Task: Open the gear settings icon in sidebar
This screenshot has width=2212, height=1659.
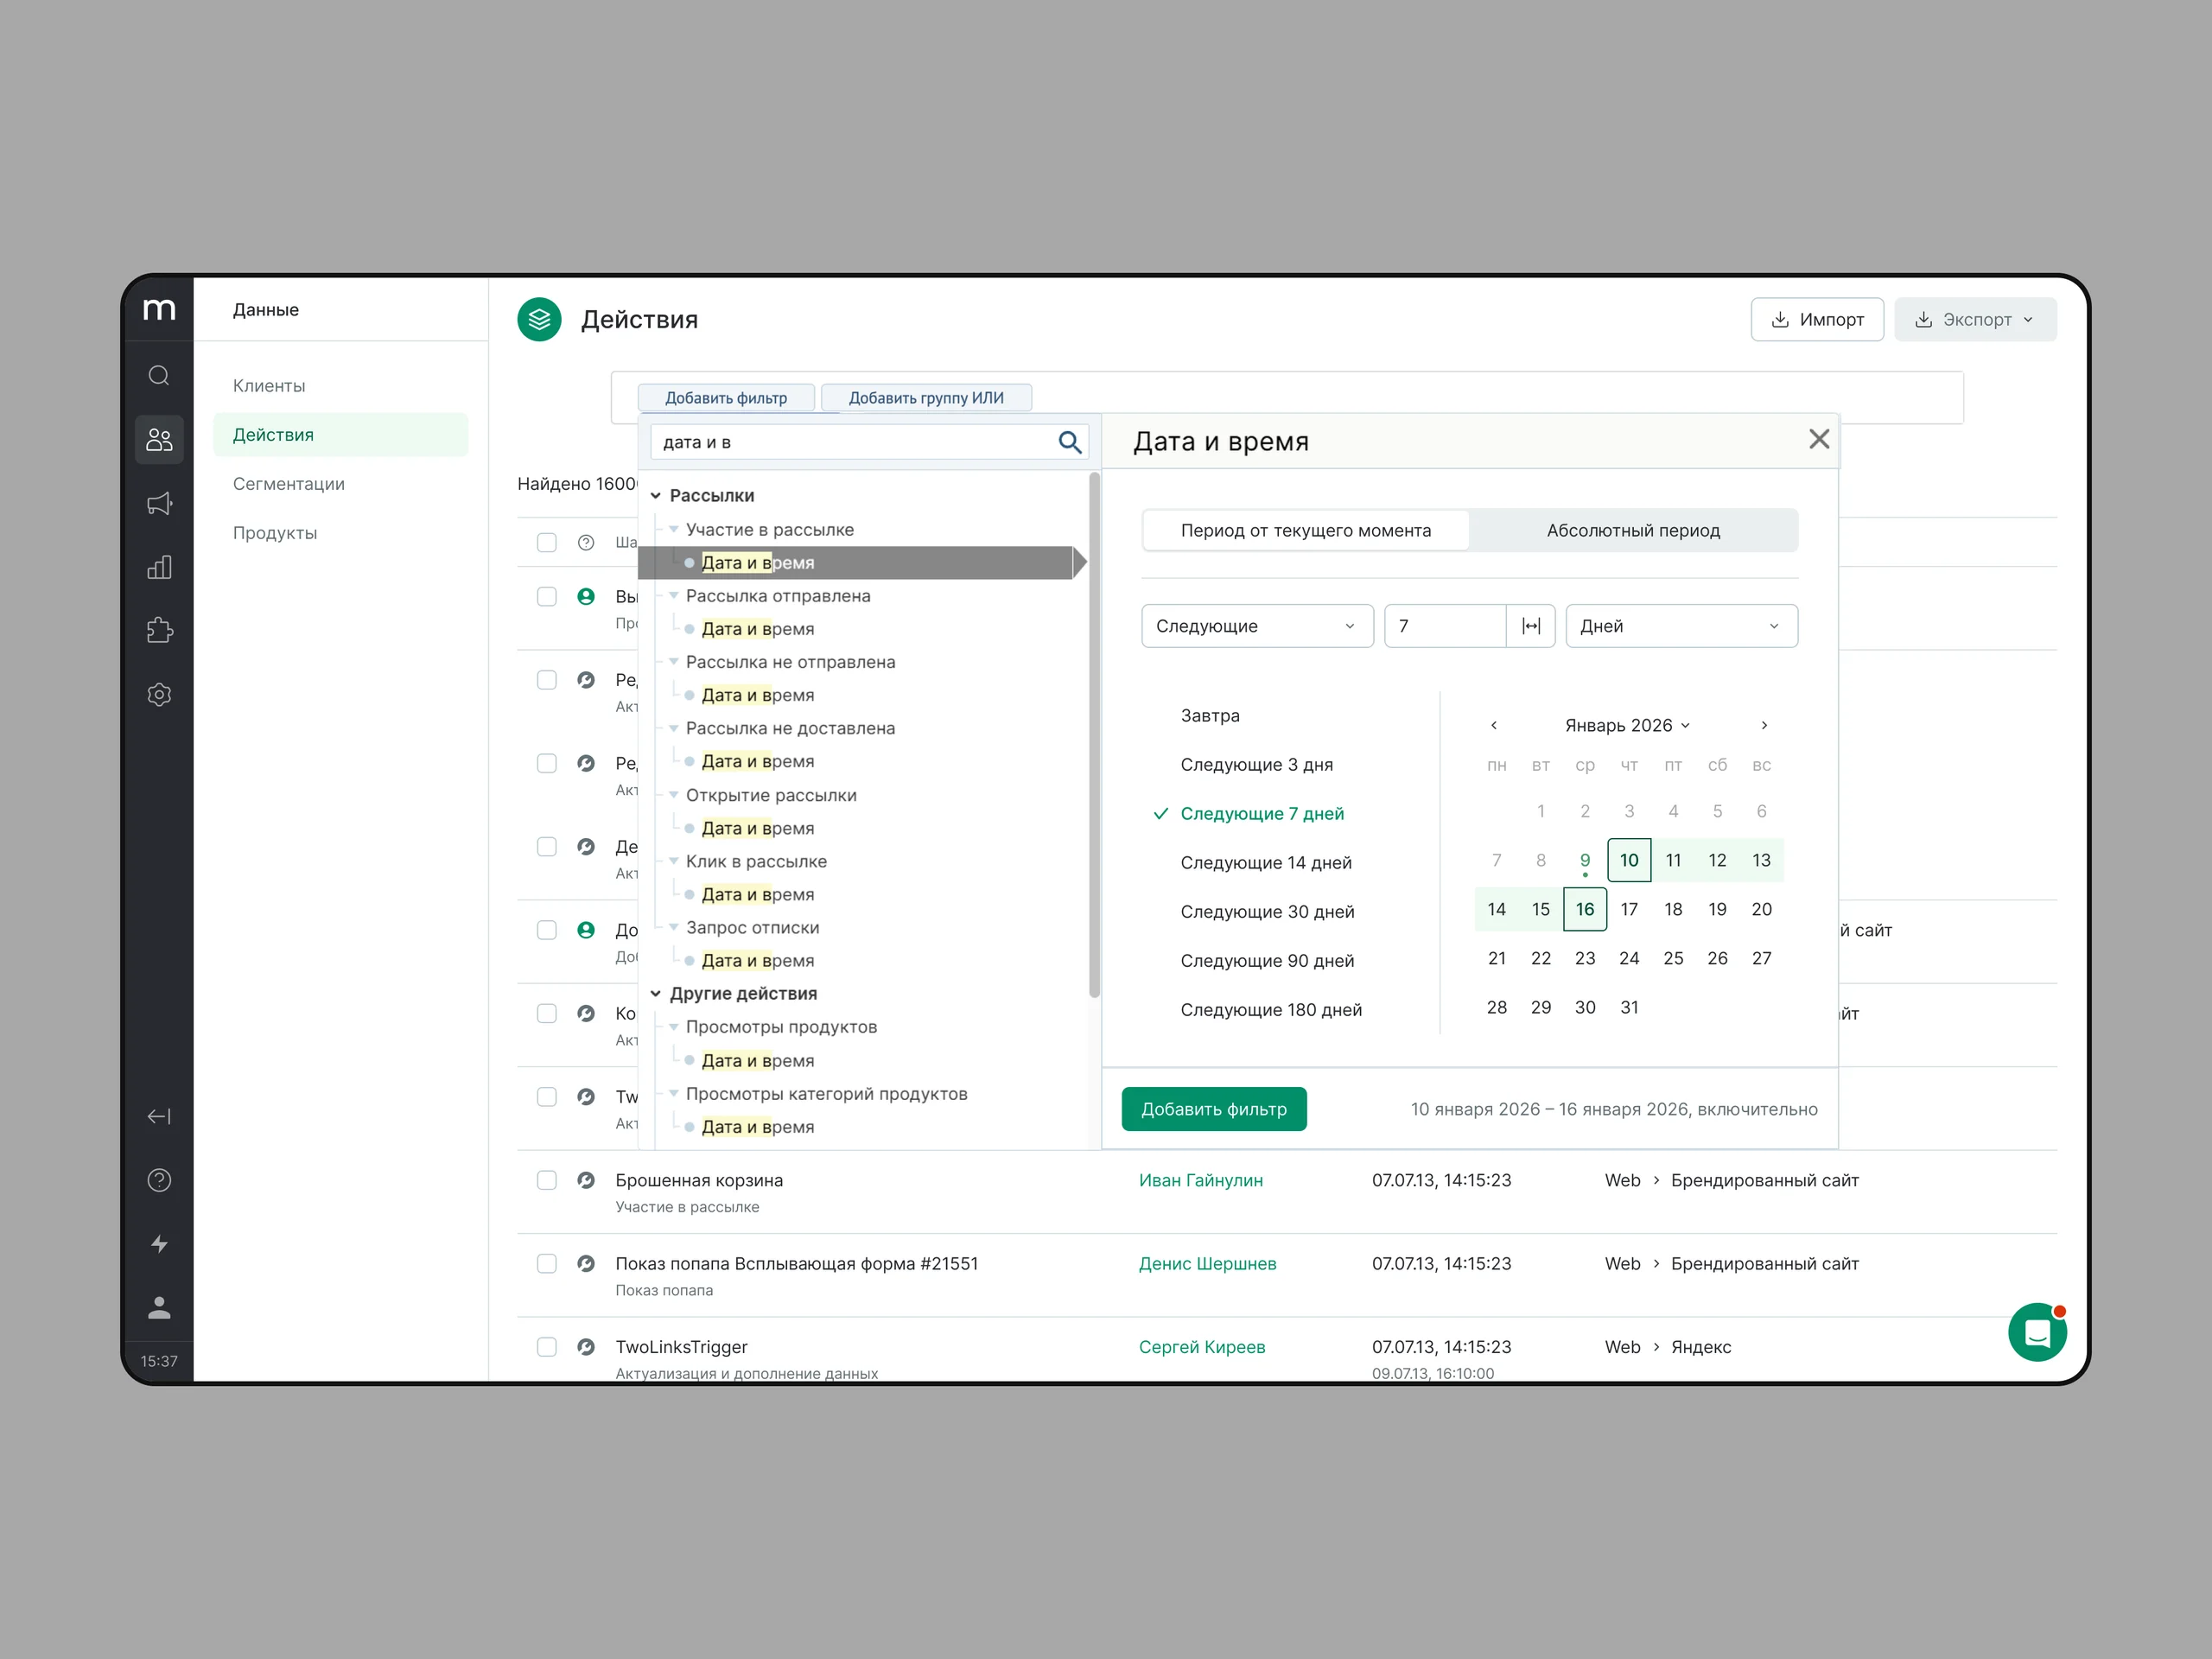Action: [159, 695]
